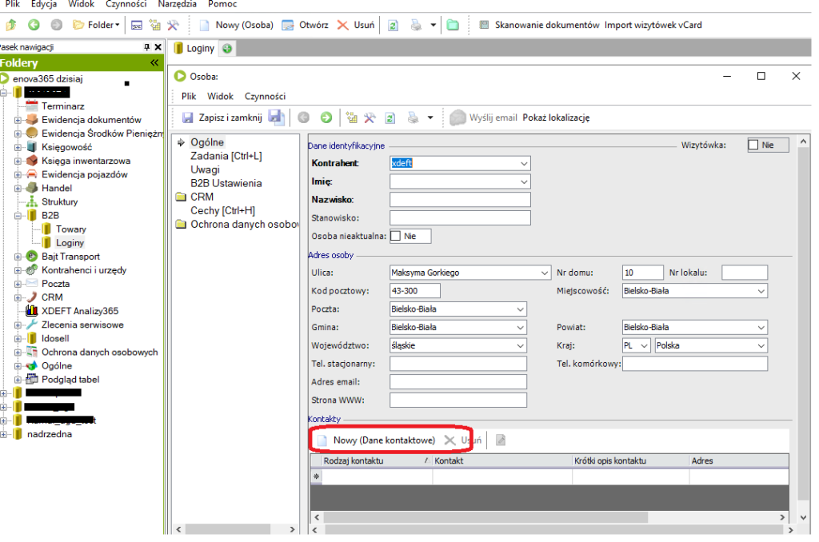
Task: Expand the Księgowość tree node
Action: [x=18, y=147]
